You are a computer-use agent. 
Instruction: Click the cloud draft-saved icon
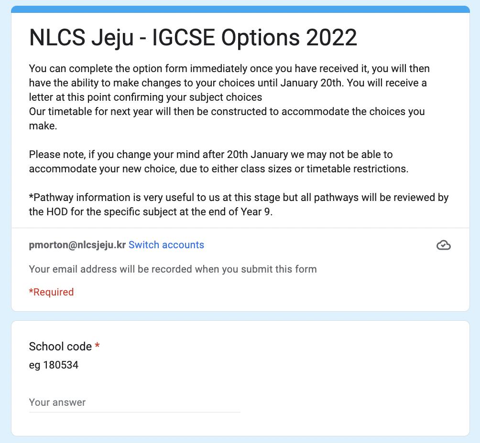[x=443, y=245]
